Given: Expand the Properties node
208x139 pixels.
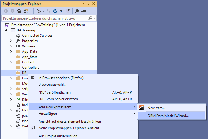Looking at the screenshot, I should pyautogui.click(x=11, y=41).
